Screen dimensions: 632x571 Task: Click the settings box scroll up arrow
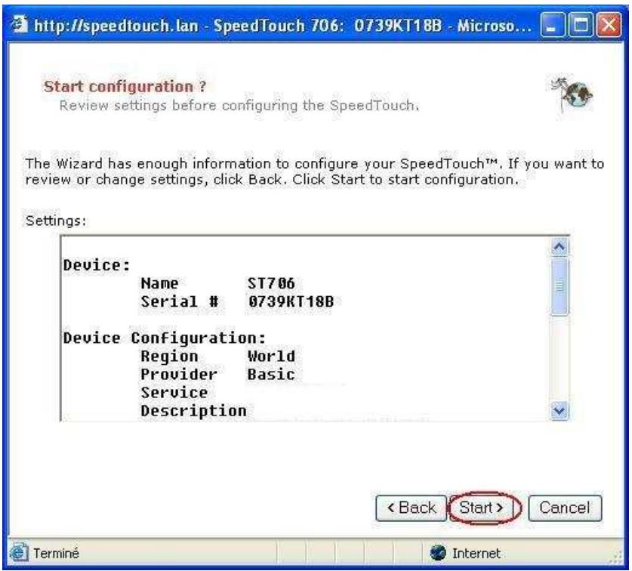(560, 246)
